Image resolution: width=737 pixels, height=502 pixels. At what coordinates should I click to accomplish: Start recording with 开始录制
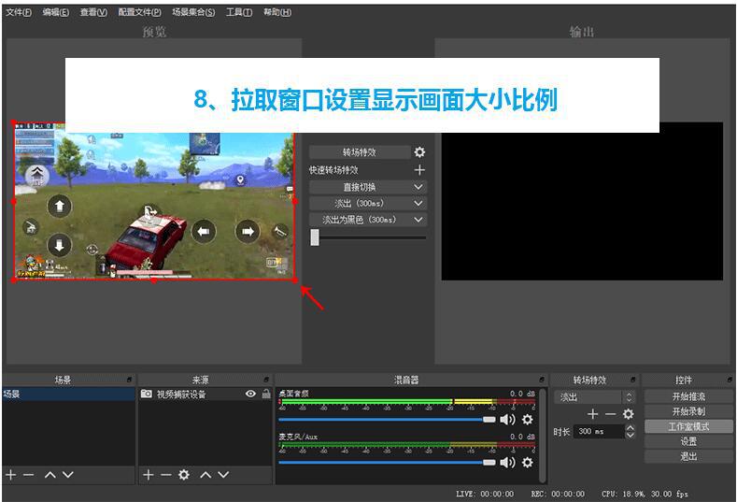(688, 411)
